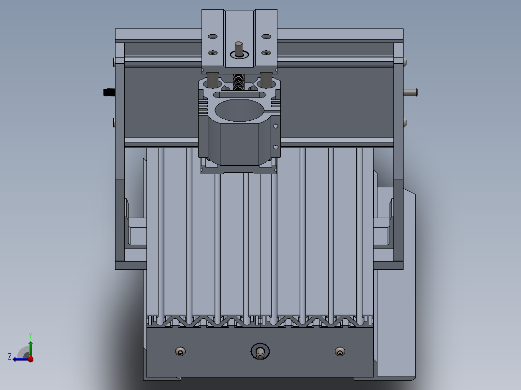Select the lower-right countersunk screw on Z top plate
This screenshot has width=521, height=390.
266,53
